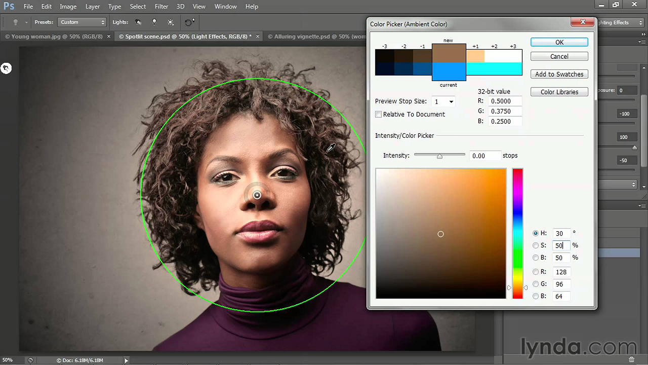648x365 pixels.
Task: Click the Reset current light icon
Action: coord(189,22)
